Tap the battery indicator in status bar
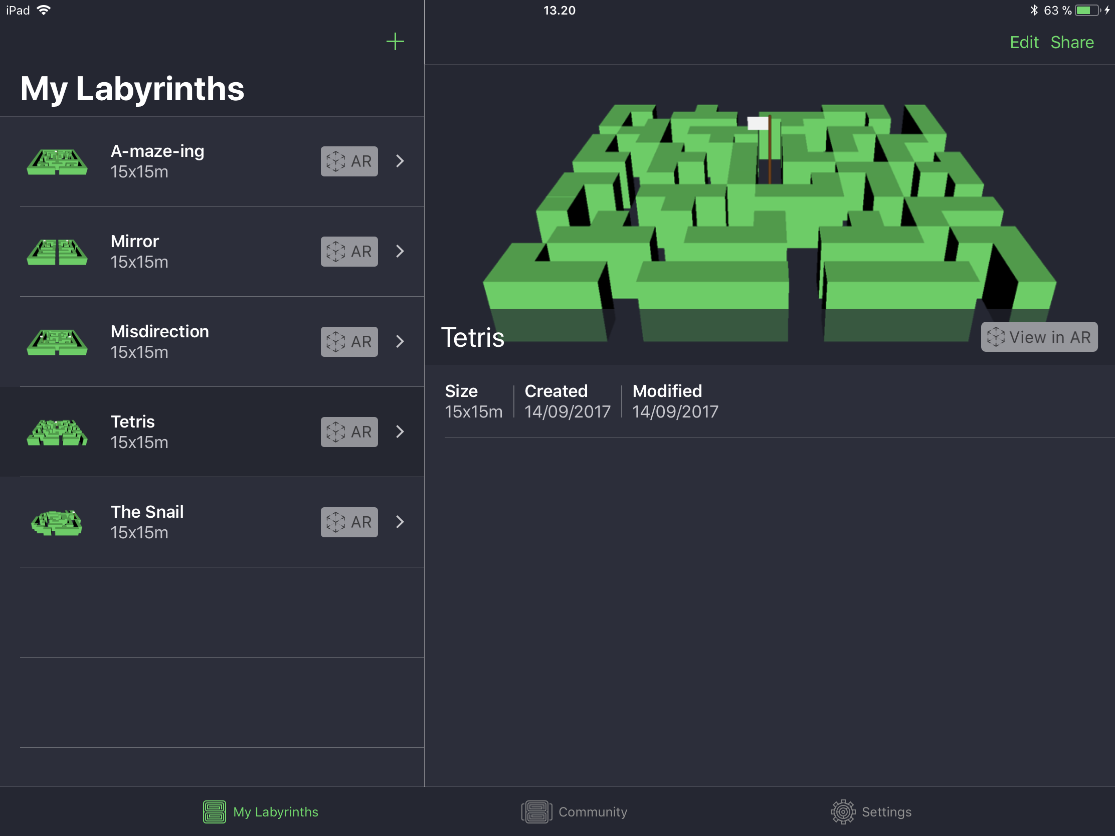Image resolution: width=1115 pixels, height=836 pixels. click(x=1087, y=11)
